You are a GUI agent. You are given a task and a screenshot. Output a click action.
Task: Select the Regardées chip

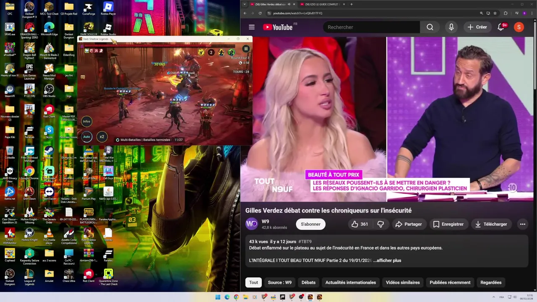[491, 282]
